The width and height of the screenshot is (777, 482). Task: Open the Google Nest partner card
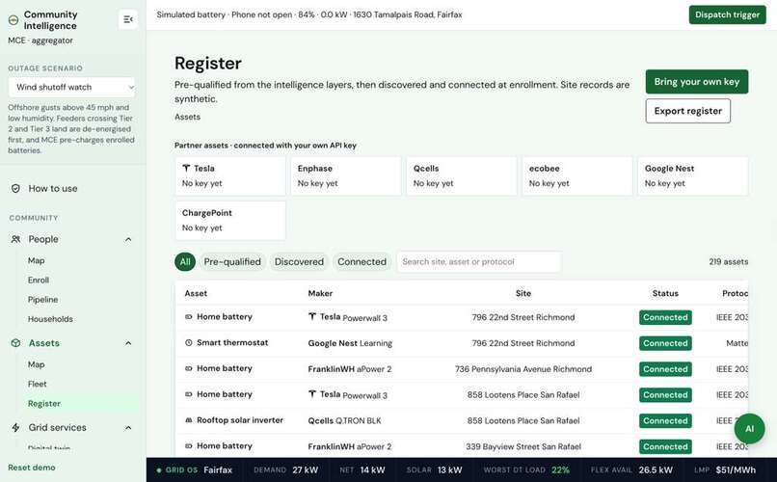point(693,175)
